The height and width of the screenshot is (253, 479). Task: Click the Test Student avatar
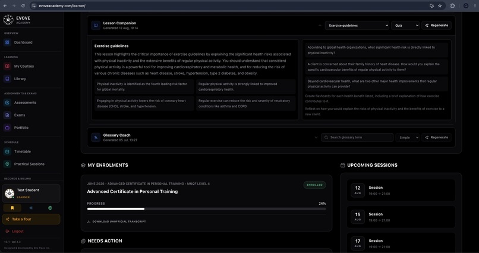click(x=10, y=194)
